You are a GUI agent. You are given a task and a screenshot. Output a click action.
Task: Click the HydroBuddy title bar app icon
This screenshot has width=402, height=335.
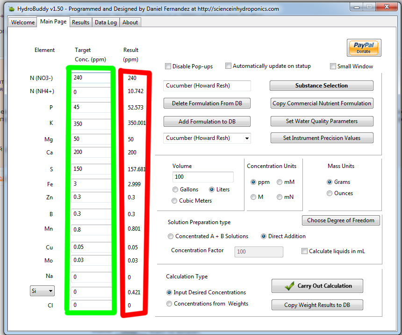pos(11,9)
